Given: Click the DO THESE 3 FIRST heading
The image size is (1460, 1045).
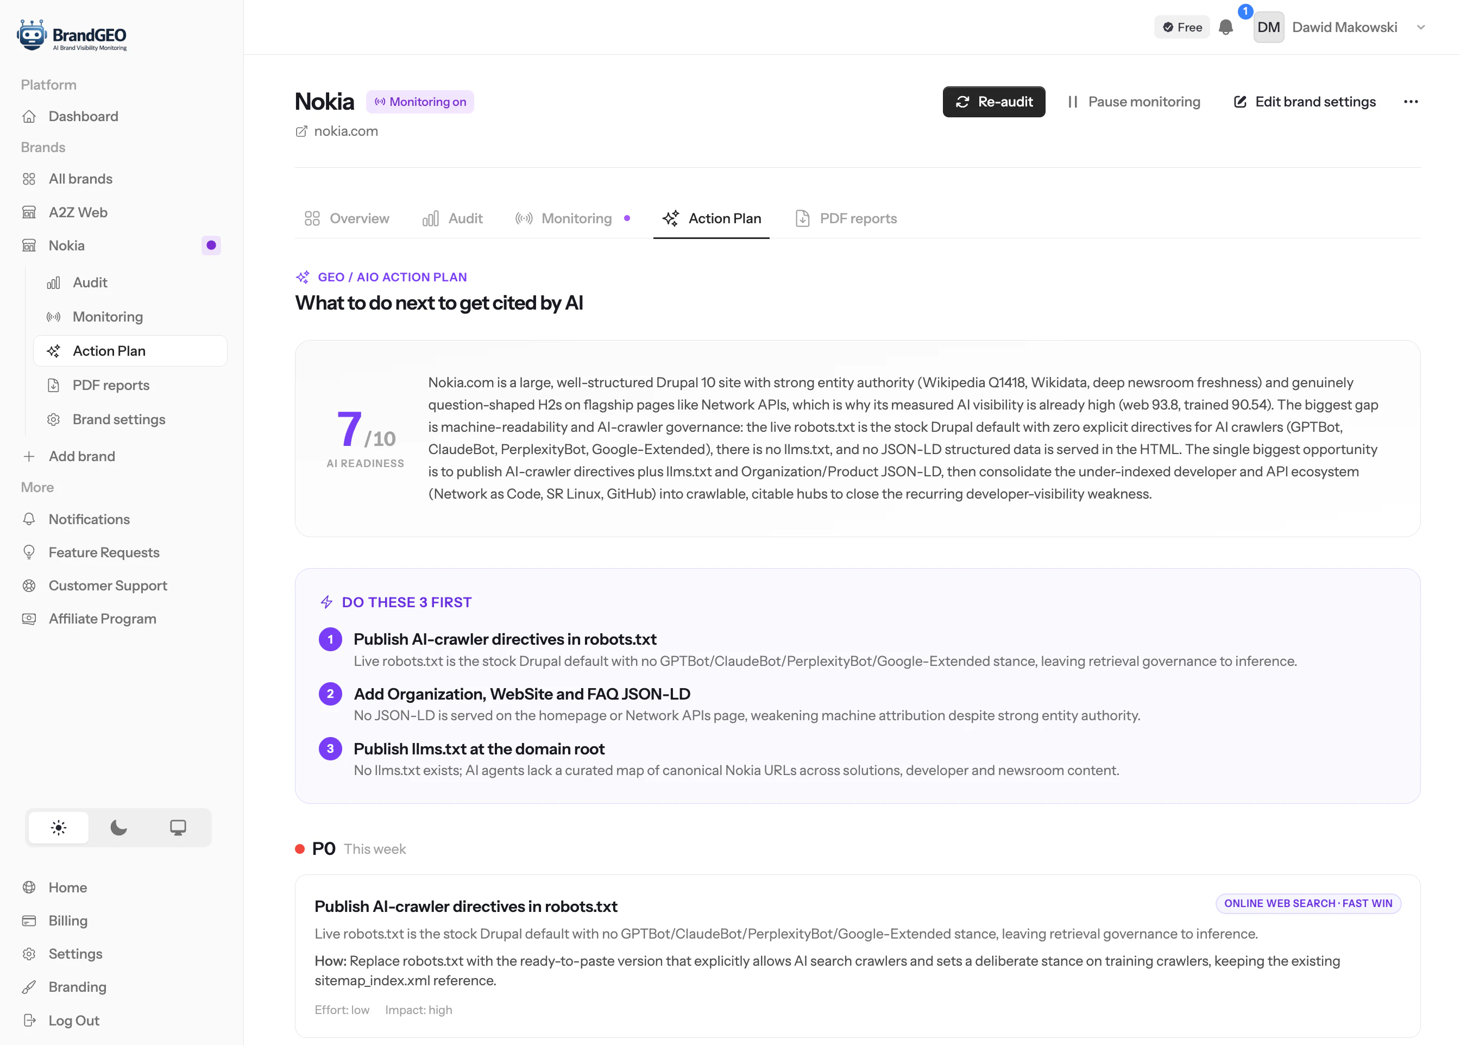Looking at the screenshot, I should 406,602.
